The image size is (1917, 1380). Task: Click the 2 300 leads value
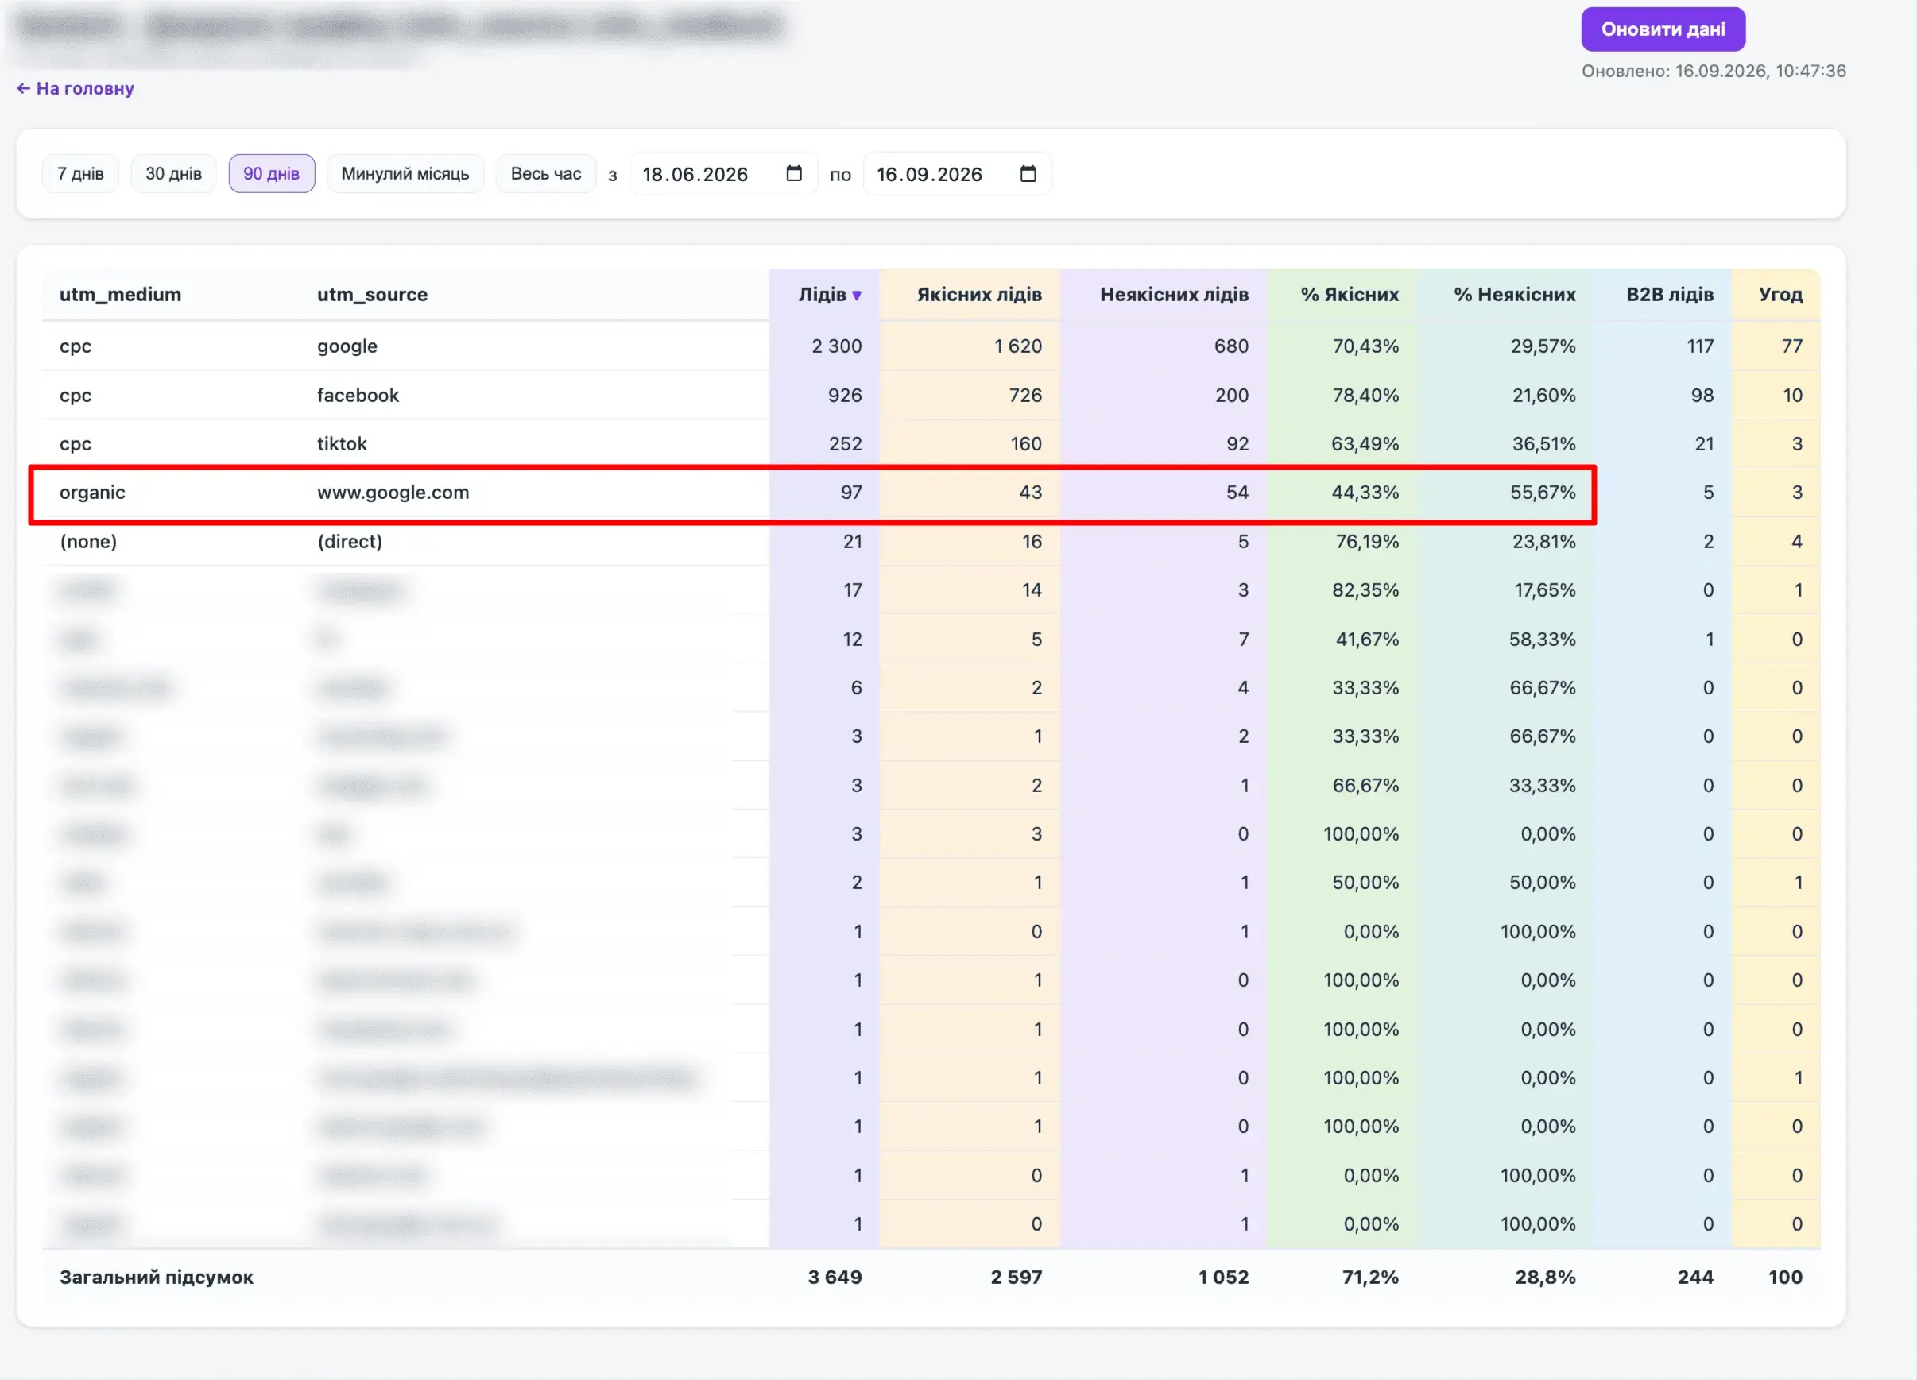point(836,346)
